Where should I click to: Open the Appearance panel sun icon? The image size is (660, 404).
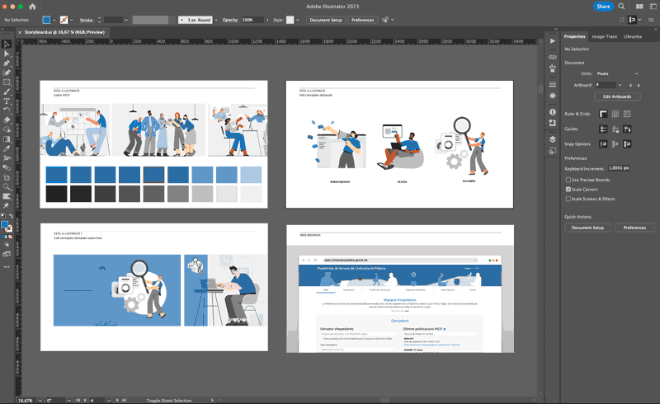[x=552, y=96]
